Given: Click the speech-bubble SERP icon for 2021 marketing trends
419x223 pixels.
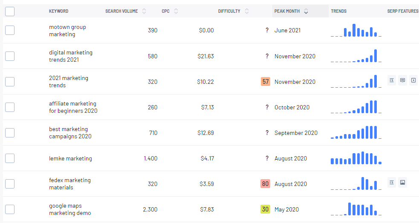Looking at the screenshot, I should (402, 80).
